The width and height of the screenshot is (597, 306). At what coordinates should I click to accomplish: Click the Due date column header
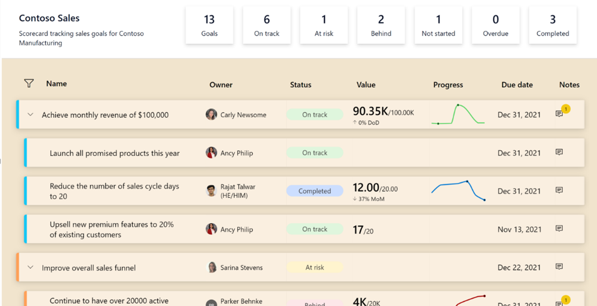517,85
